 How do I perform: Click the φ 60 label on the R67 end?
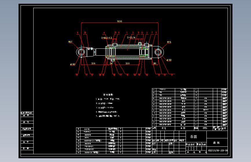pyautogui.click(x=73, y=64)
